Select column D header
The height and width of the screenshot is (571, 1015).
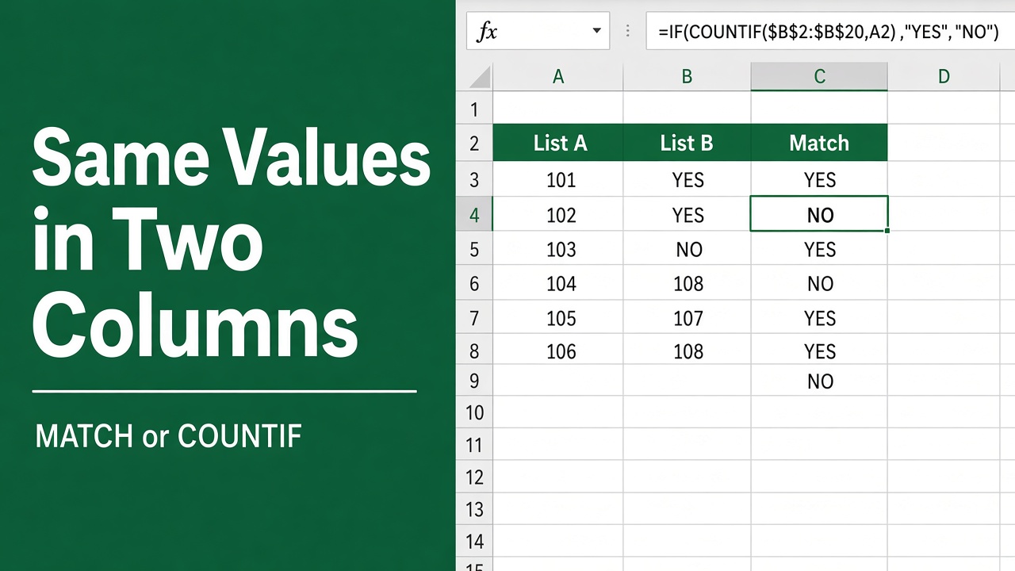[944, 77]
